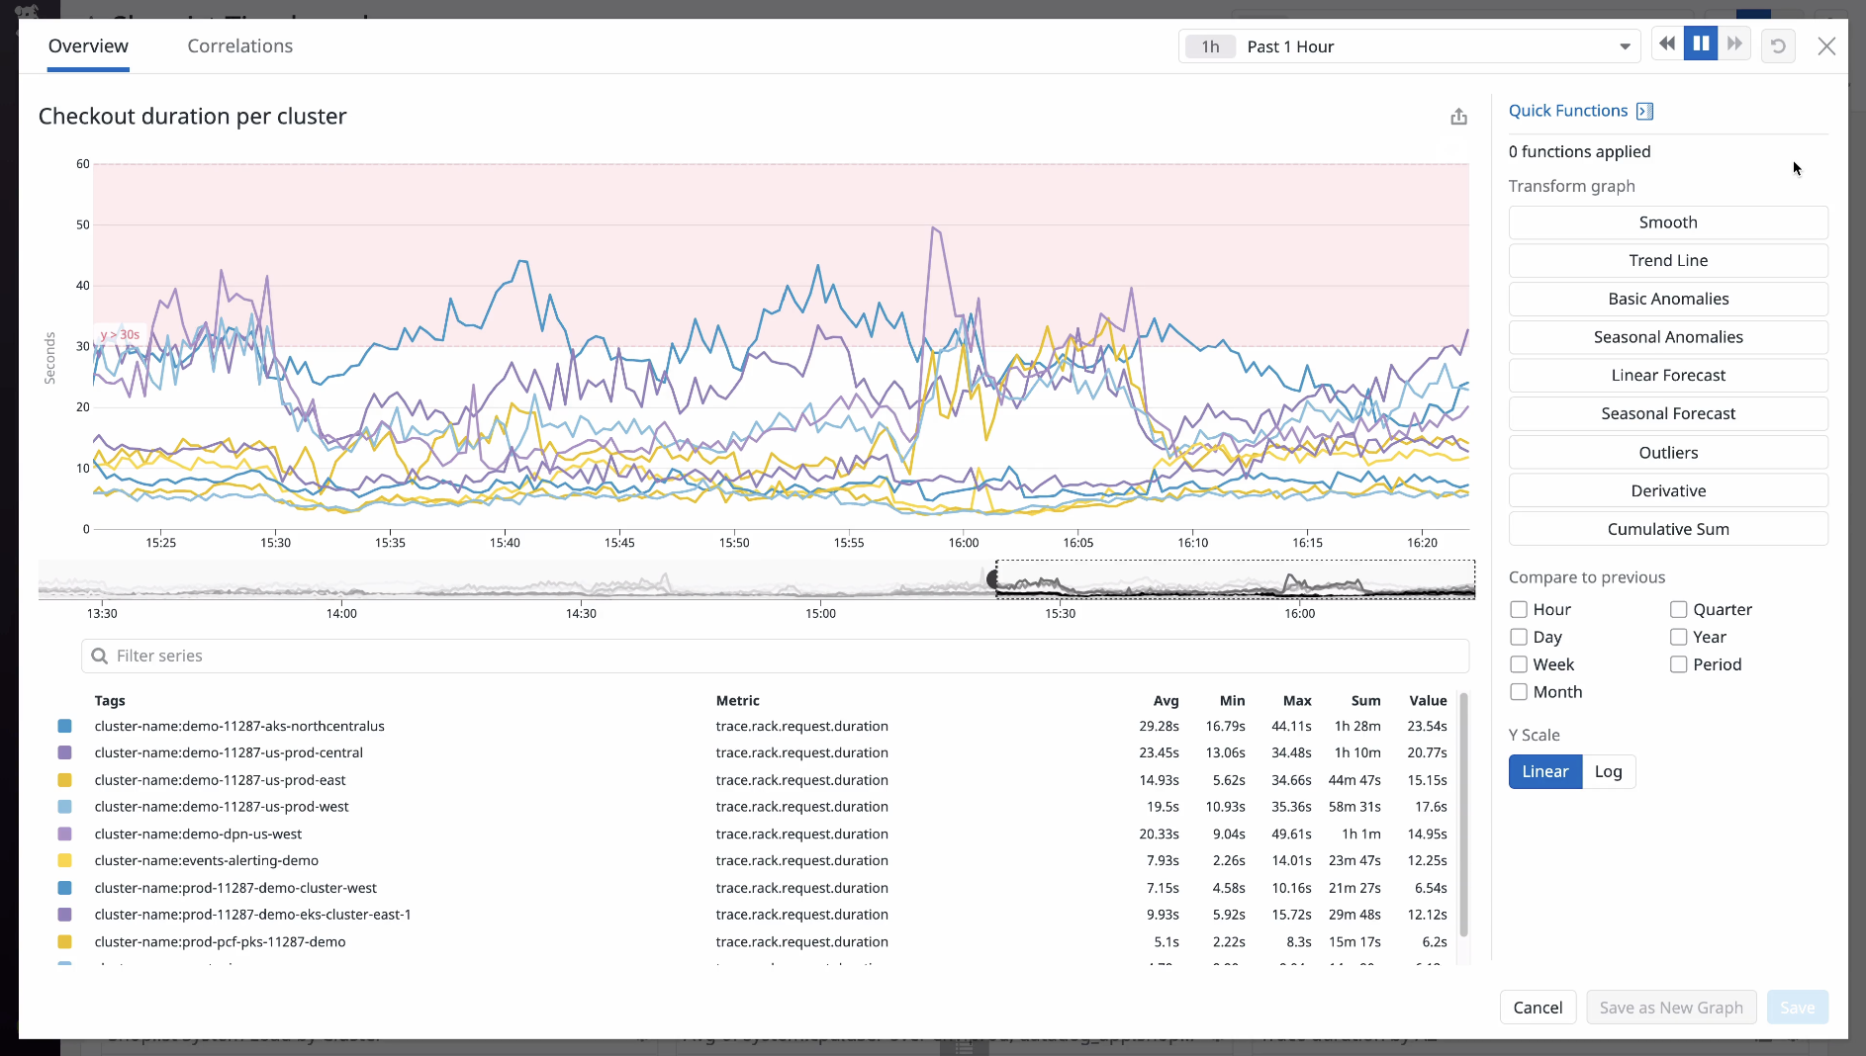This screenshot has height=1056, width=1866.
Task: Apply Linear Forecast function
Action: click(1668, 376)
